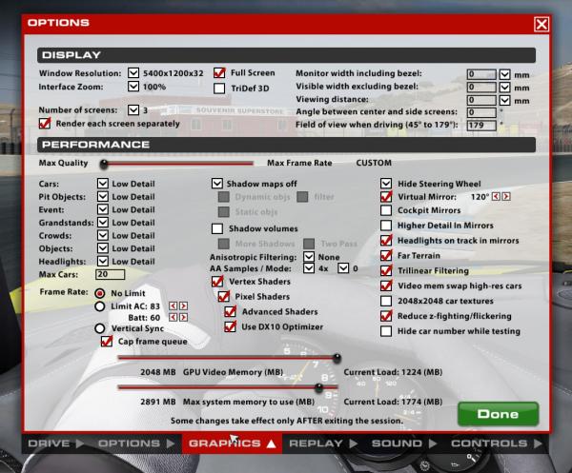Click the green Done button
Screen dimensions: 572x473
click(498, 414)
